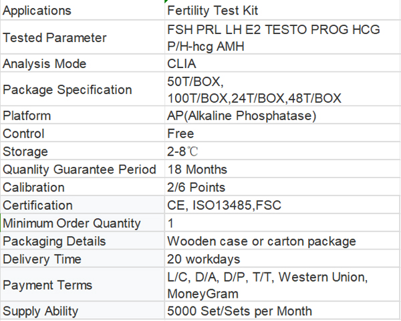This screenshot has width=401, height=321.
Task: Click the Quanlity Guarantee Period cell
Action: pyautogui.click(x=80, y=170)
